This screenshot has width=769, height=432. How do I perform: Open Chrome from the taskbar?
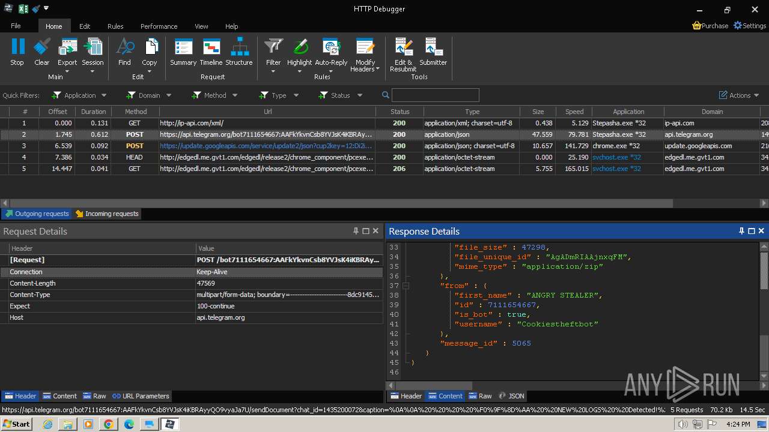tap(108, 424)
